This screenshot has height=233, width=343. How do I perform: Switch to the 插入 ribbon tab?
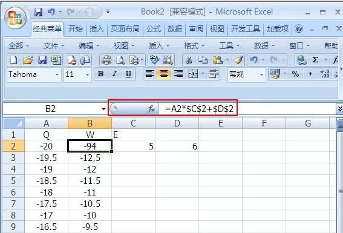pos(96,29)
